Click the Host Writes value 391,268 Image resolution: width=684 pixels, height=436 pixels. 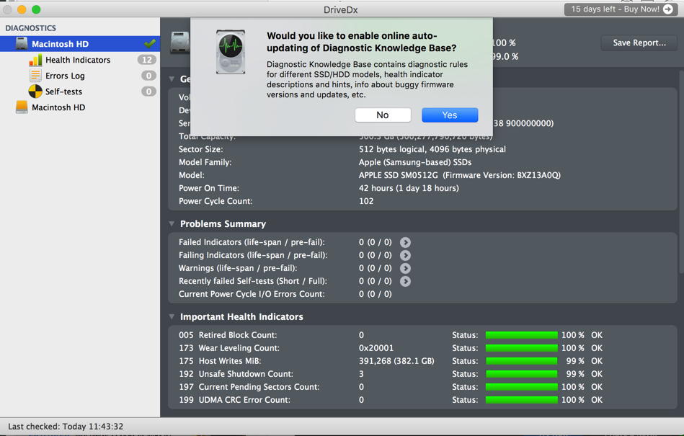click(x=396, y=361)
